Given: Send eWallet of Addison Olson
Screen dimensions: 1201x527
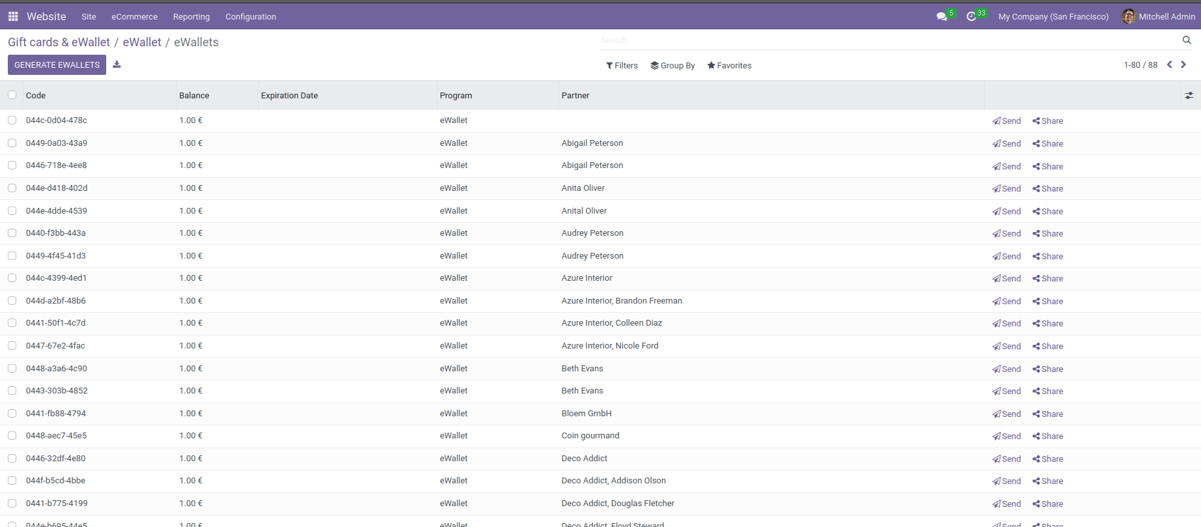Looking at the screenshot, I should 1007,481.
